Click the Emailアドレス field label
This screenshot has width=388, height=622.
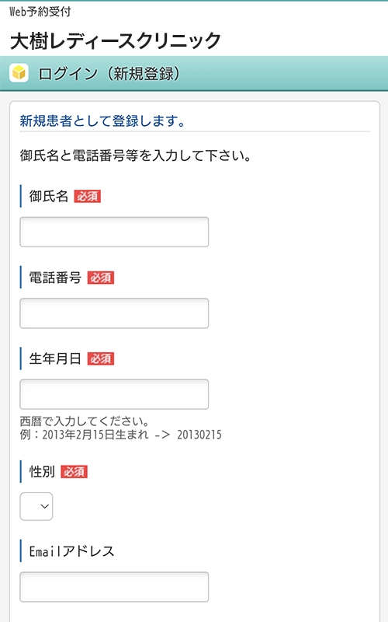tap(71, 551)
